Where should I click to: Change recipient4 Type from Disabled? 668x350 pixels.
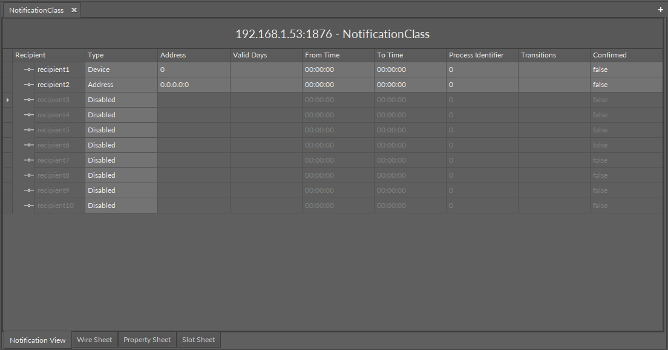121,115
